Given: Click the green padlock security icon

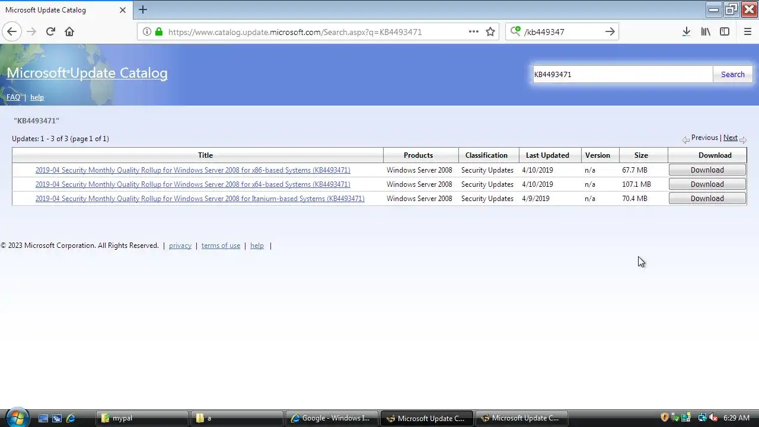Looking at the screenshot, I should (158, 32).
